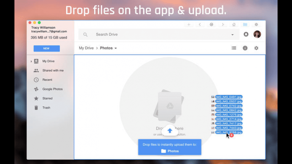The width and height of the screenshot is (292, 164).
Task: Click the IMG_IMG_7417.jpg file
Action: point(229,124)
